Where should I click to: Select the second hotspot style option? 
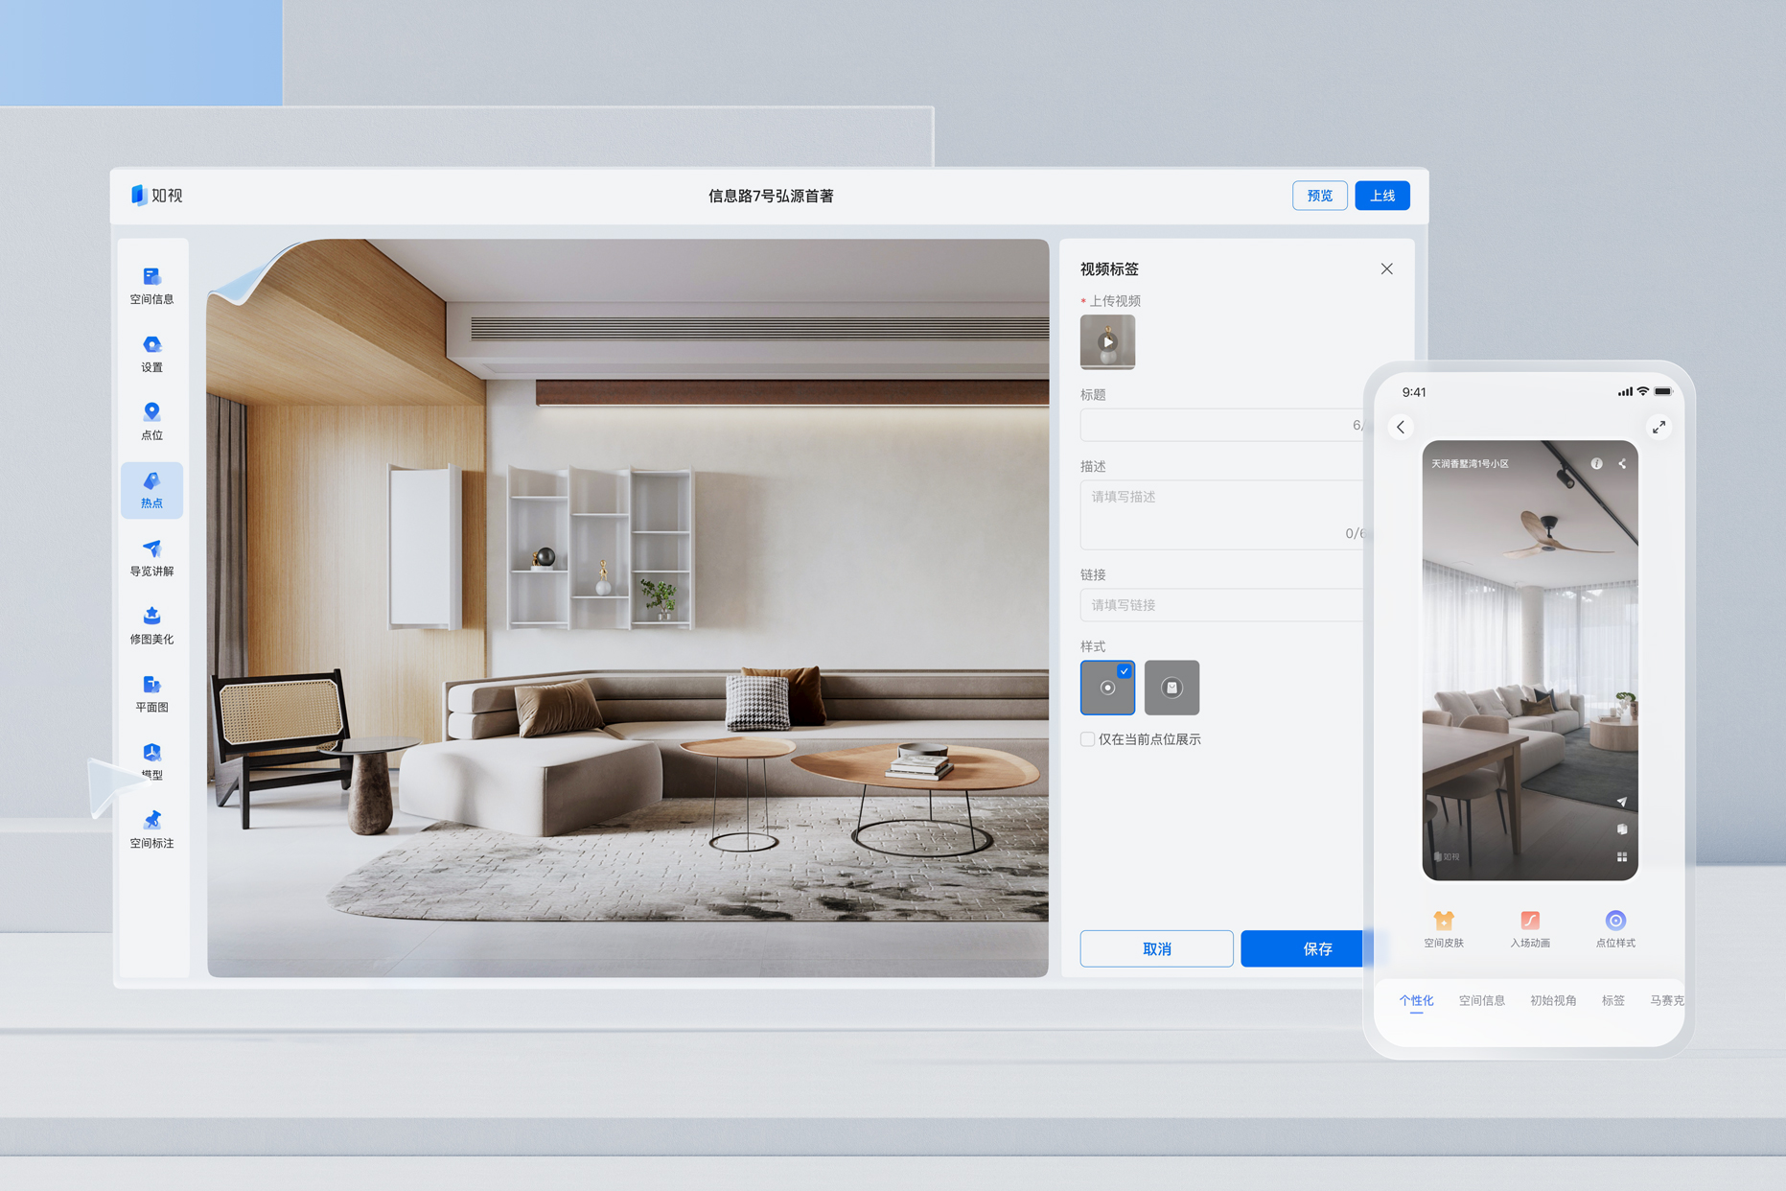(1171, 688)
